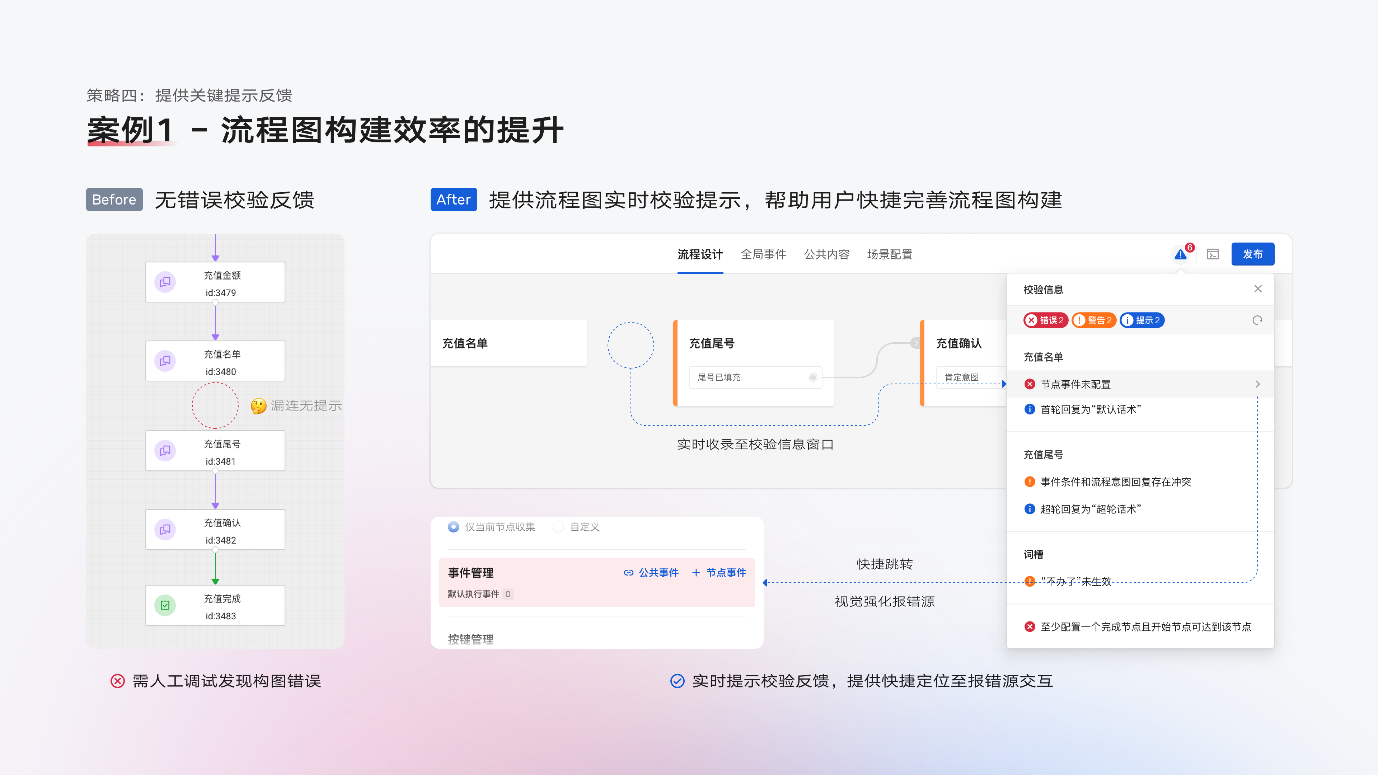The width and height of the screenshot is (1378, 775).
Task: Close the 校验信息 panel
Action: pos(1258,289)
